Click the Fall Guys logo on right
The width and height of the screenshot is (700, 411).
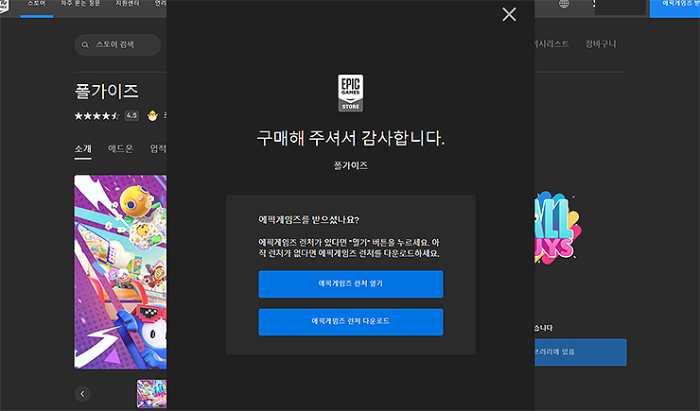pyautogui.click(x=558, y=228)
